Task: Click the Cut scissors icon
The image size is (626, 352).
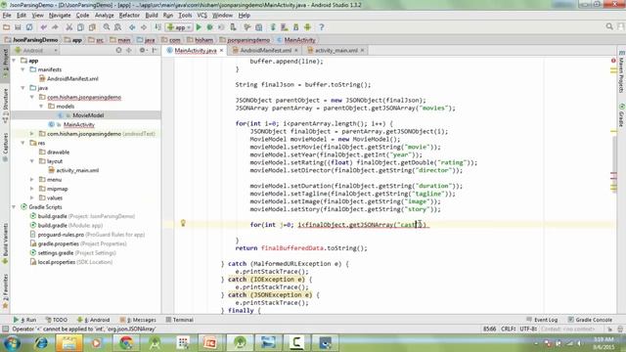Action: (69, 27)
